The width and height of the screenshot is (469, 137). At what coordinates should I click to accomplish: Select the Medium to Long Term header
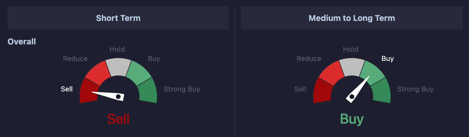coord(352,18)
